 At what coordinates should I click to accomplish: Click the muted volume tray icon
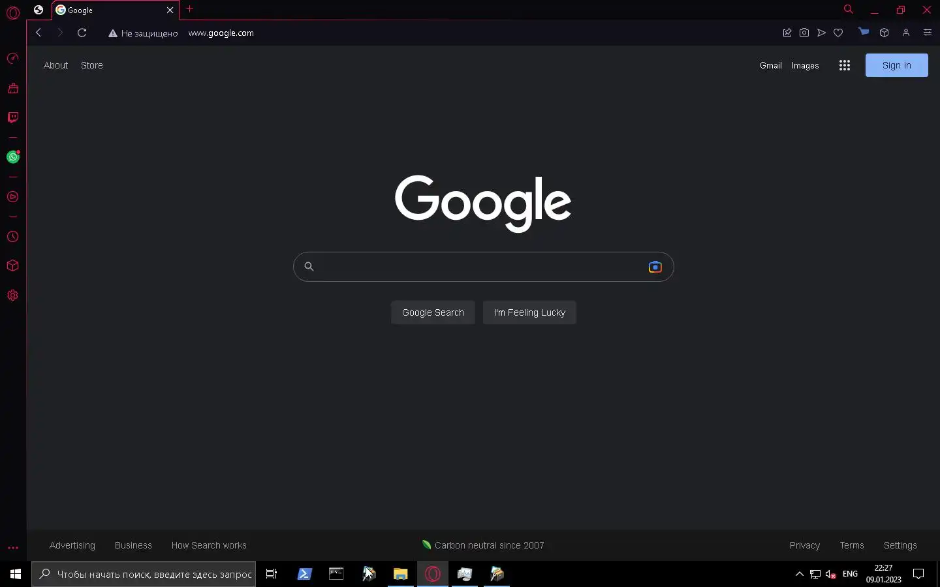click(831, 574)
